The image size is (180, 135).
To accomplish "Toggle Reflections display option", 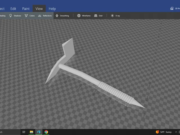I will point(45,16).
